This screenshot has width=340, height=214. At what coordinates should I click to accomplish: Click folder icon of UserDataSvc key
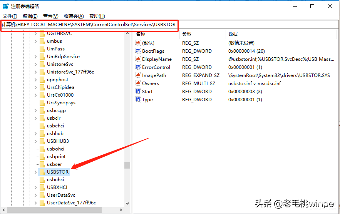pos(42,195)
